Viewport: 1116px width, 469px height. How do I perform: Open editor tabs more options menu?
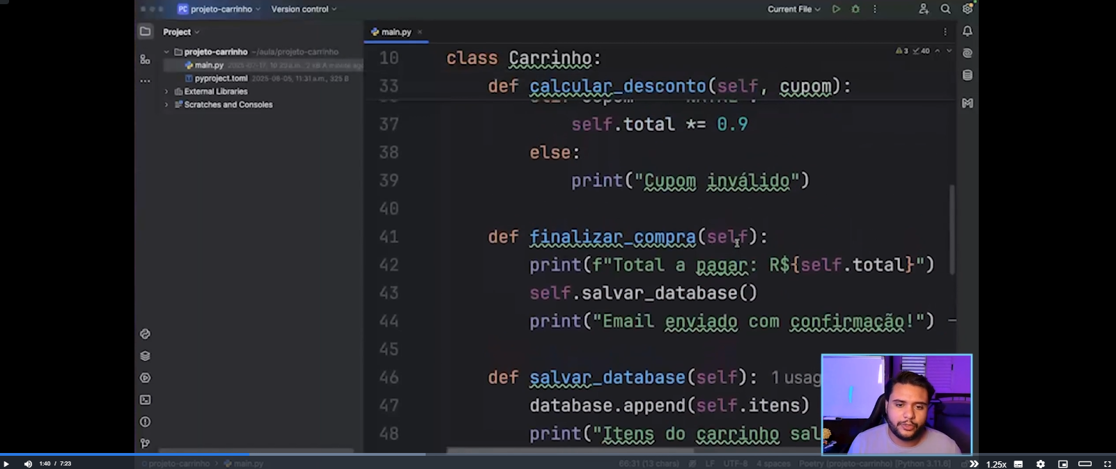pyautogui.click(x=945, y=31)
